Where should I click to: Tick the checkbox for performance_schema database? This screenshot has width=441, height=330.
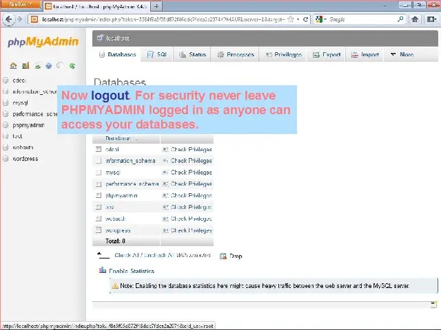pyautogui.click(x=99, y=184)
